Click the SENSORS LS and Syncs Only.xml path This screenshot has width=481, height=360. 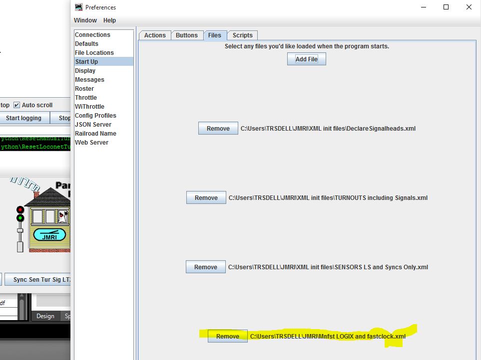[x=328, y=267]
